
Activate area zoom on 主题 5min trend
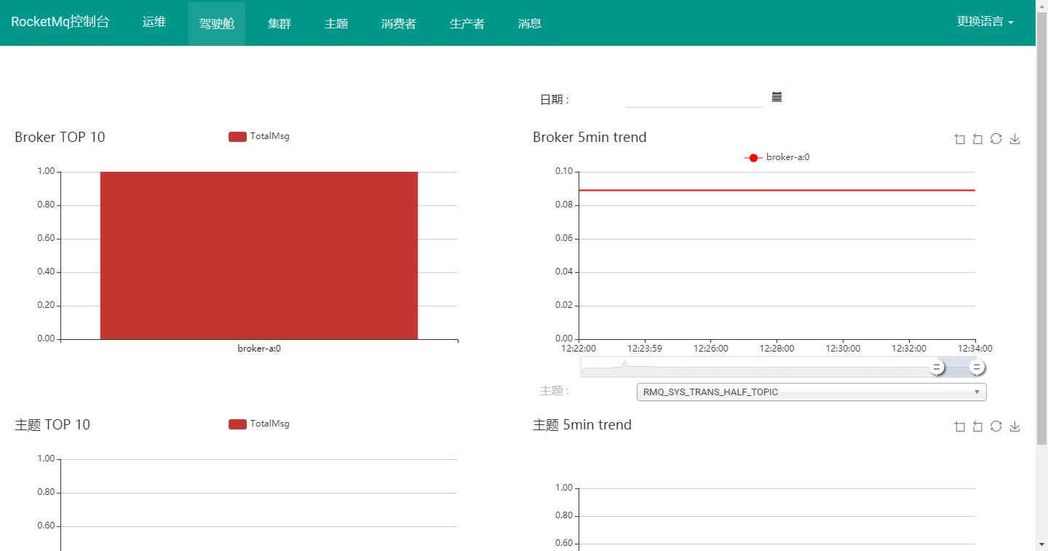[x=960, y=427]
